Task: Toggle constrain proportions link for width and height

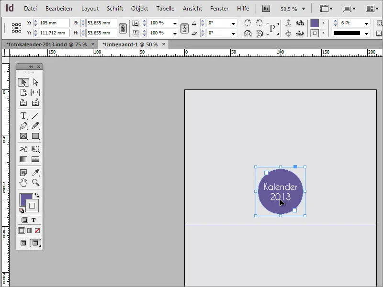Action: pos(124,29)
